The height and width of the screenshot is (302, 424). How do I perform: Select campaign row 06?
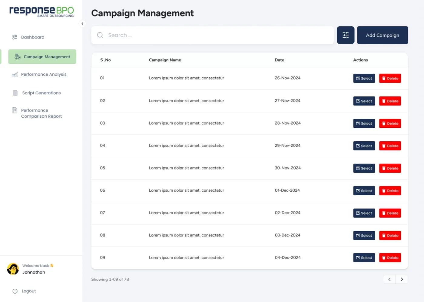364,191
